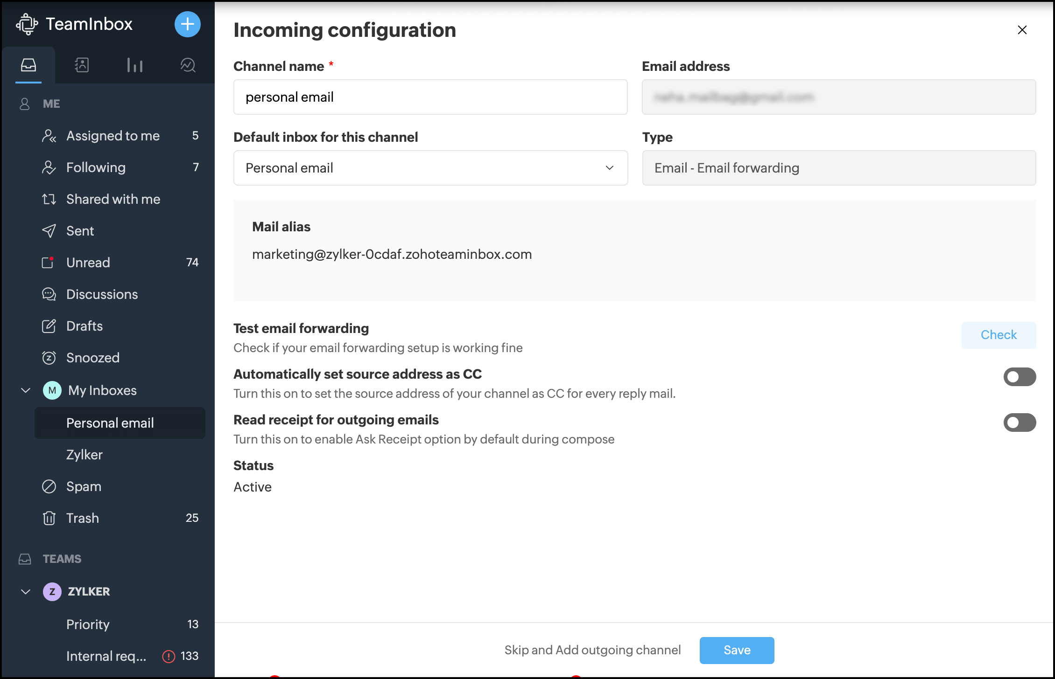
Task: Open the Drafts folder
Action: click(120, 326)
